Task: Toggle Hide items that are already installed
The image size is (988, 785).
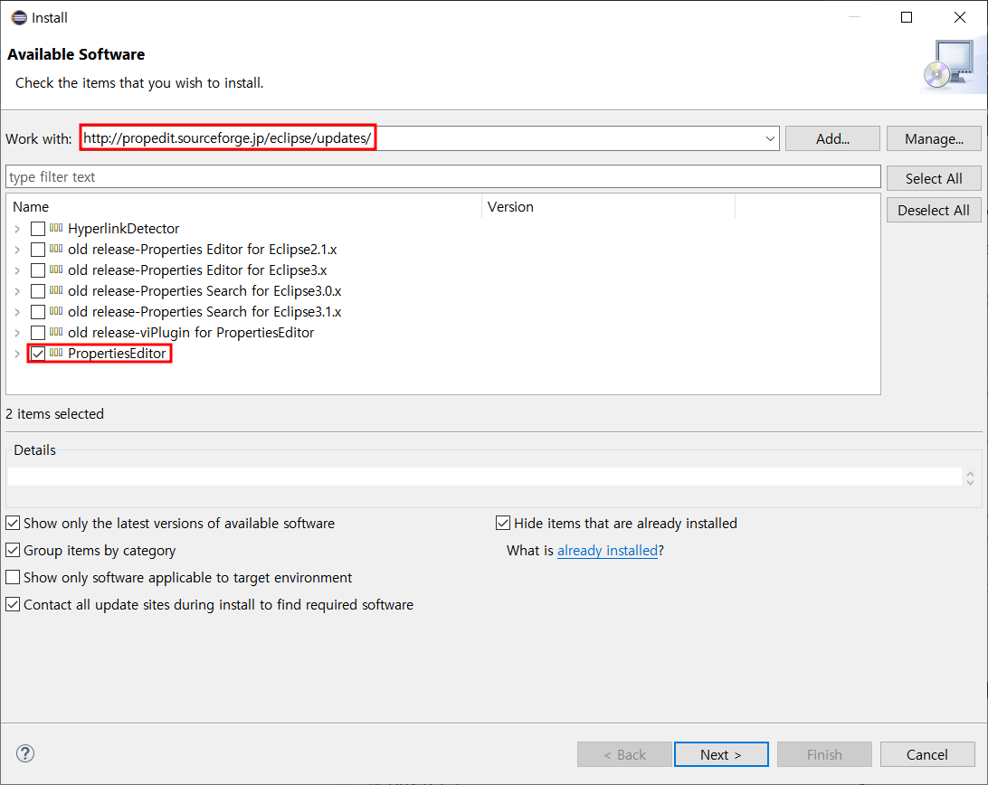Action: pyautogui.click(x=503, y=523)
